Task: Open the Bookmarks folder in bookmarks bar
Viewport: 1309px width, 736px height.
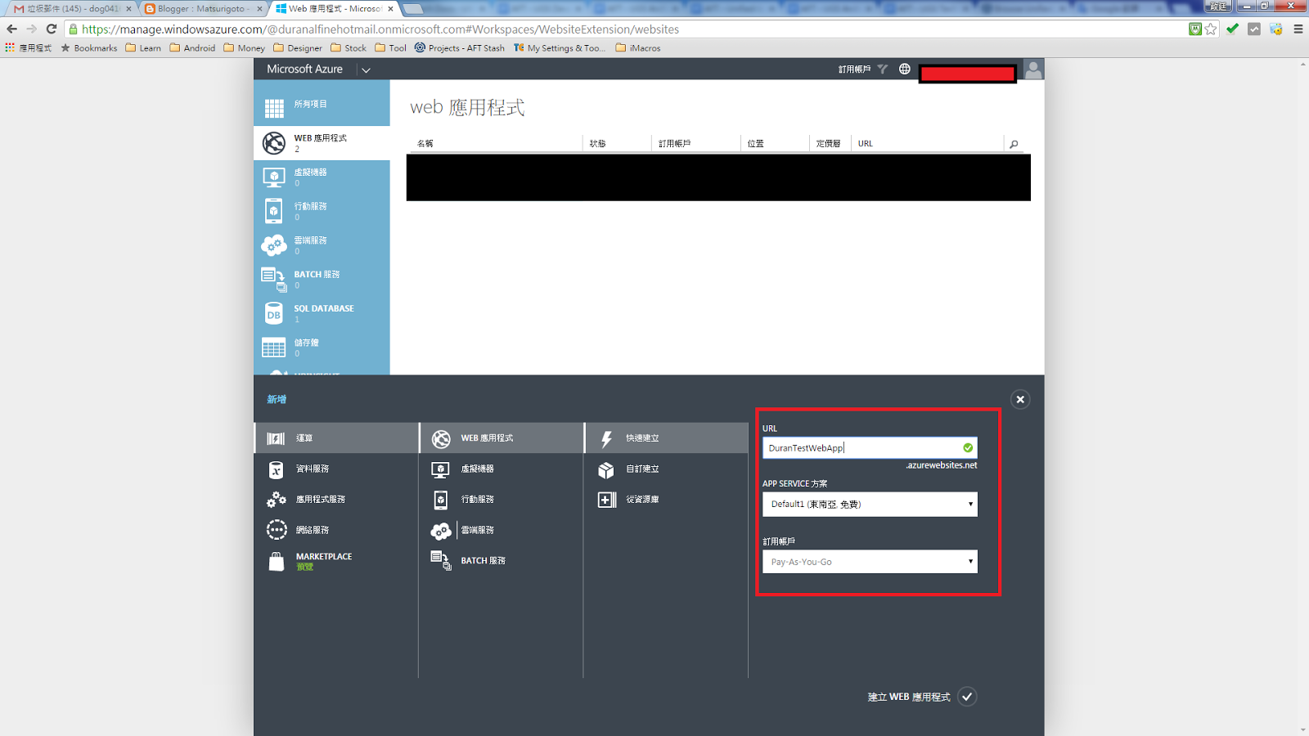Action: pos(89,48)
